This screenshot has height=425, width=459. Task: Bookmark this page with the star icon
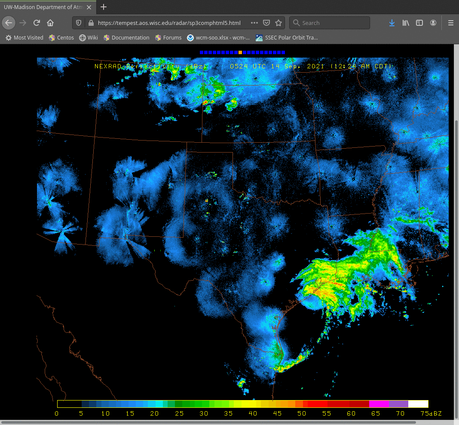coord(278,23)
